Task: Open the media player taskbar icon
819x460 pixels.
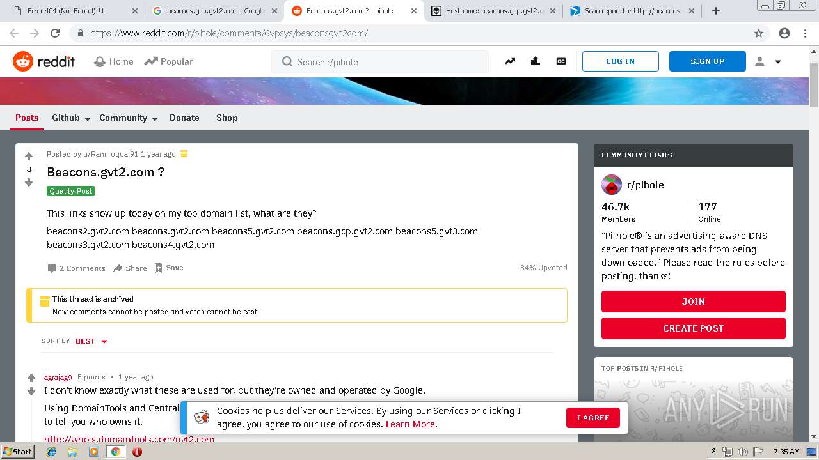Action: tap(94, 452)
